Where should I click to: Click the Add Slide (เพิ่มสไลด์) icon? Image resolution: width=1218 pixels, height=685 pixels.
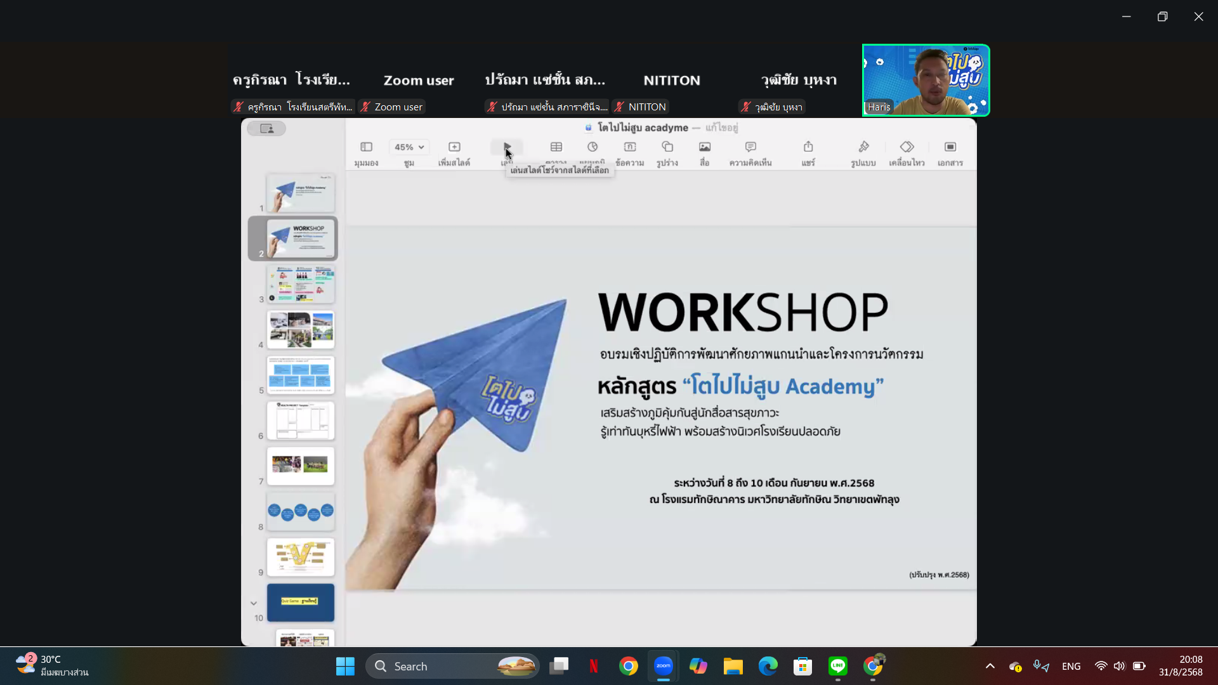(x=454, y=147)
